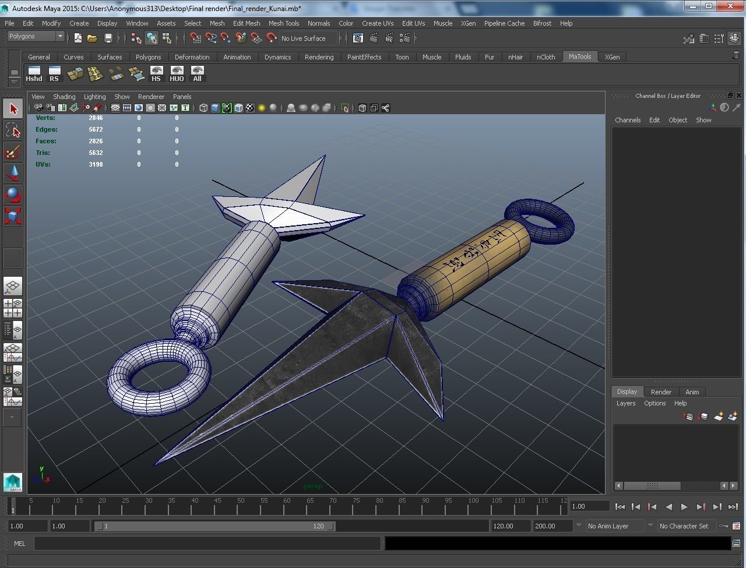Activate the Move tool cone icon

point(13,173)
